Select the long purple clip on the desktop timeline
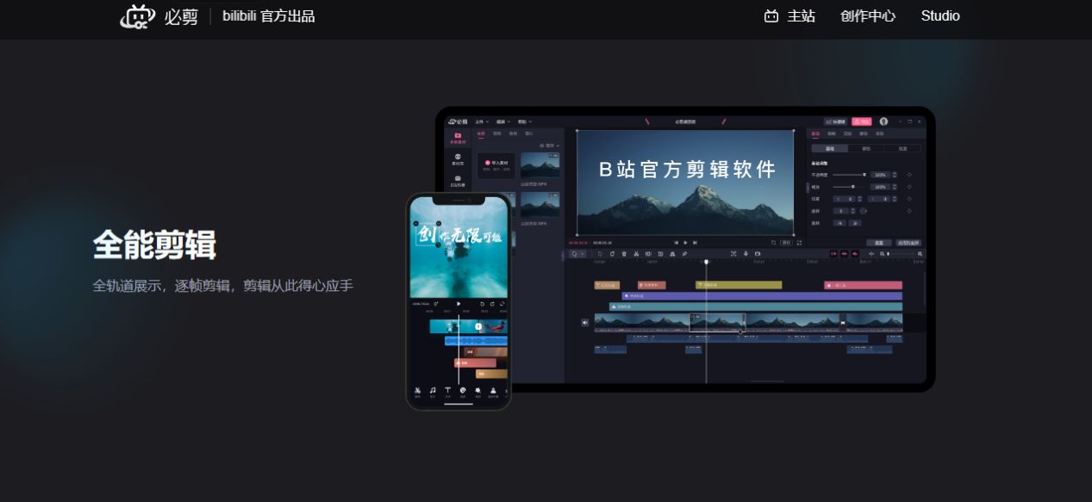1092x502 pixels. point(762,295)
